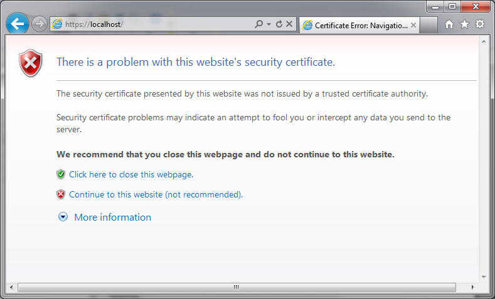Click the 'We recommend that you close' text
495x299 pixels.
pyautogui.click(x=225, y=155)
